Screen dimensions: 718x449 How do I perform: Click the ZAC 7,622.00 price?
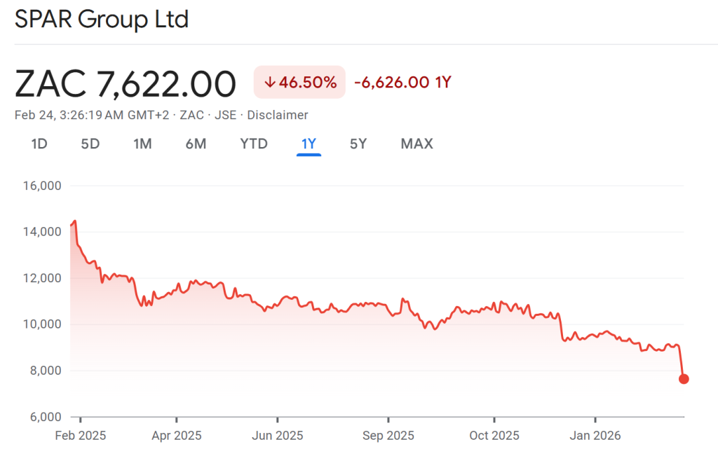[126, 85]
